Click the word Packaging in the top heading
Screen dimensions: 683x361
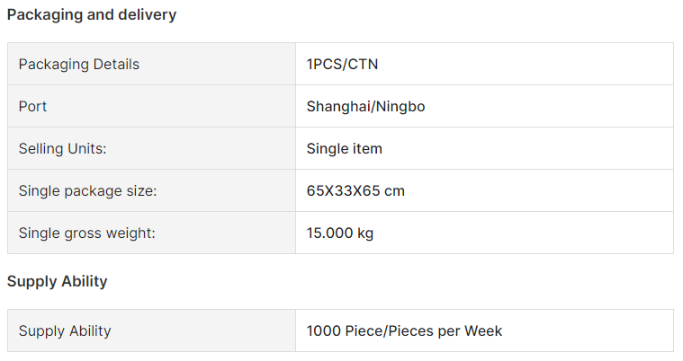tap(45, 15)
